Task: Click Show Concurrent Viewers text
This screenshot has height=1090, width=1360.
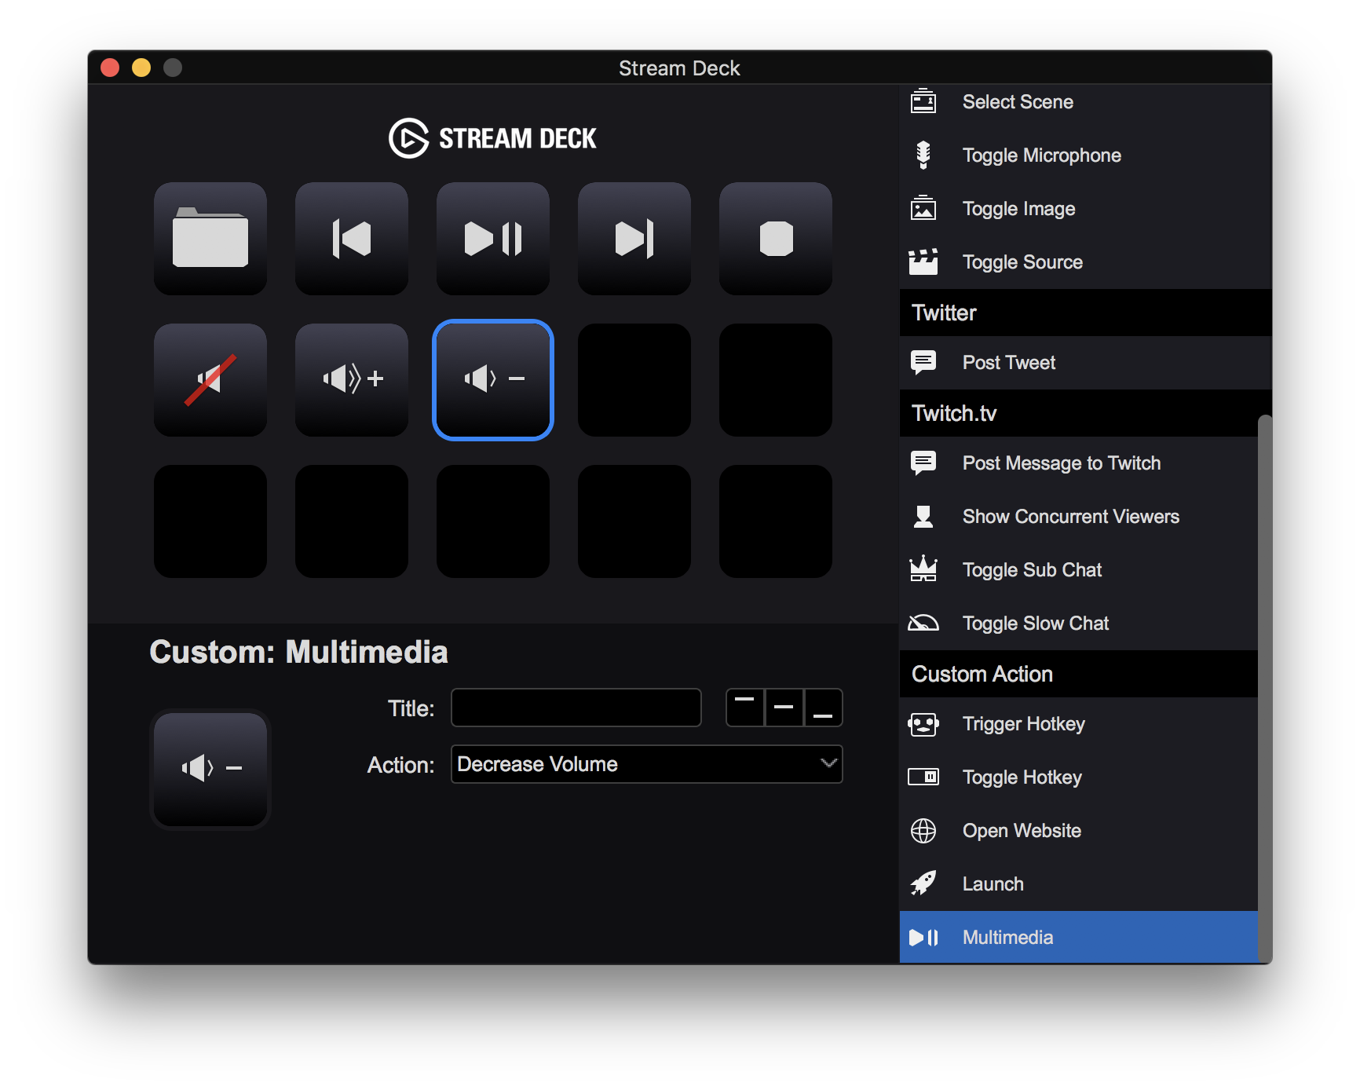Action: 1071,517
